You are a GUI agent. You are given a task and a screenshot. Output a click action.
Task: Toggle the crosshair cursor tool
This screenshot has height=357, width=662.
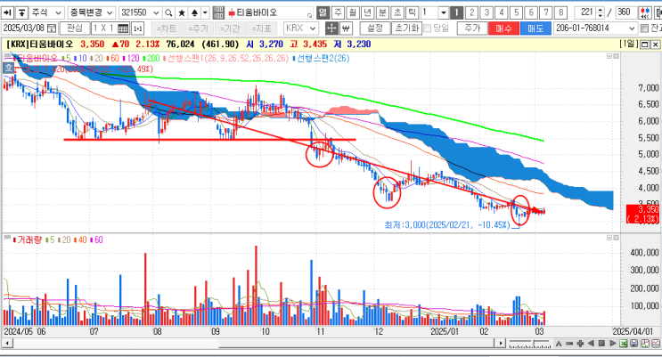[331, 28]
